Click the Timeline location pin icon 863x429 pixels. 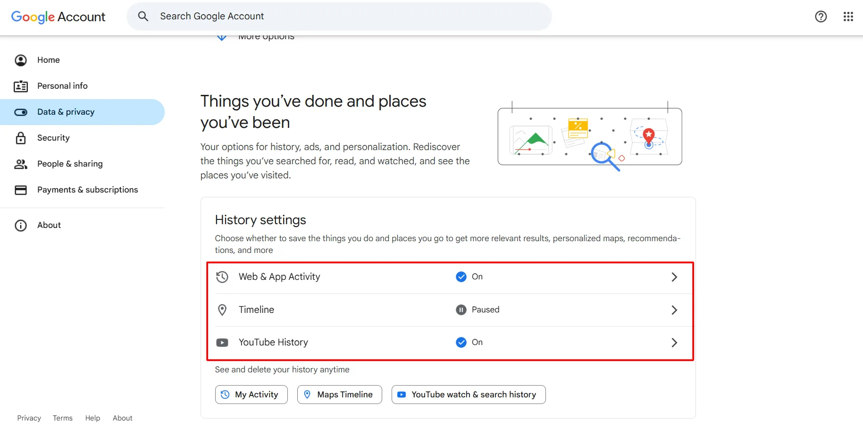[x=222, y=310]
